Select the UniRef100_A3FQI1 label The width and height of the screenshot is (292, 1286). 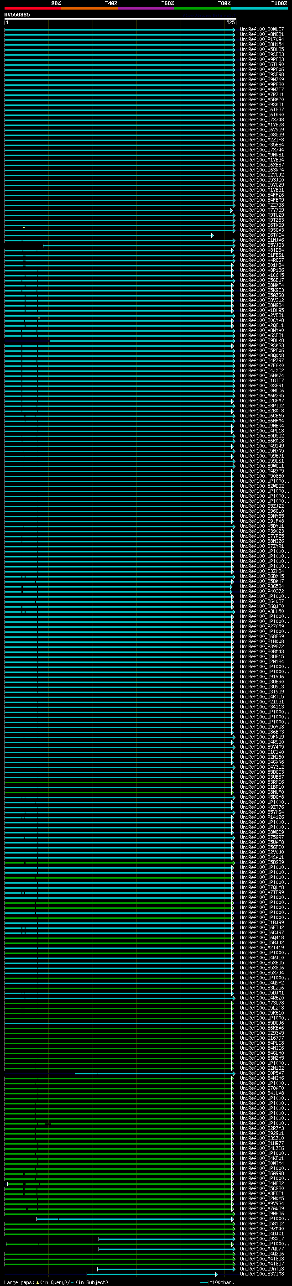pyautogui.click(x=261, y=1194)
